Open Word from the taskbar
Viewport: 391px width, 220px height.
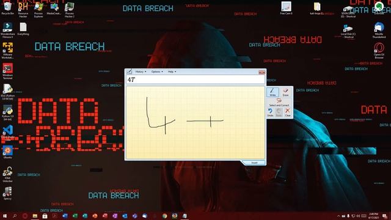pos(65,216)
